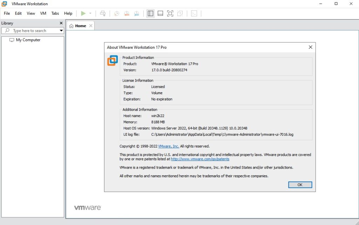Open the File menu

tap(7, 13)
